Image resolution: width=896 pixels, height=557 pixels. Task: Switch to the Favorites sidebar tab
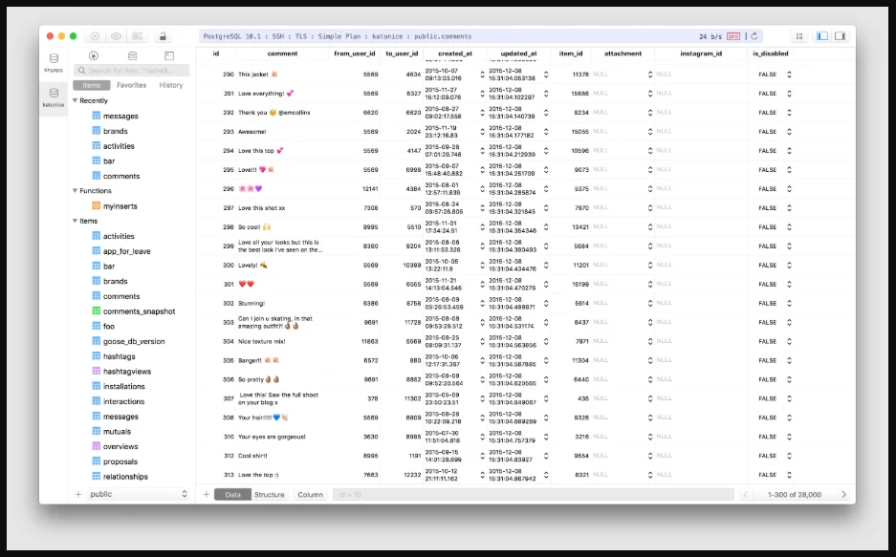[131, 85]
